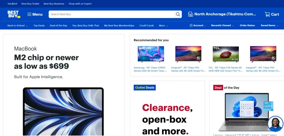This screenshot has height=136, width=284.
Task: Click Clearance, open-box and more banner
Action: coord(167,119)
